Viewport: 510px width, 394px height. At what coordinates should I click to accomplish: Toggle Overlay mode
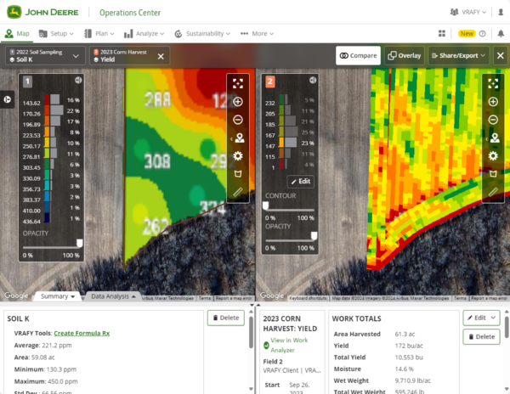coord(405,55)
